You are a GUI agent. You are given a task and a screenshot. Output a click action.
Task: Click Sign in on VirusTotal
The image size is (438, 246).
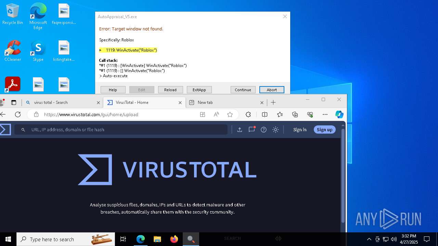300,129
